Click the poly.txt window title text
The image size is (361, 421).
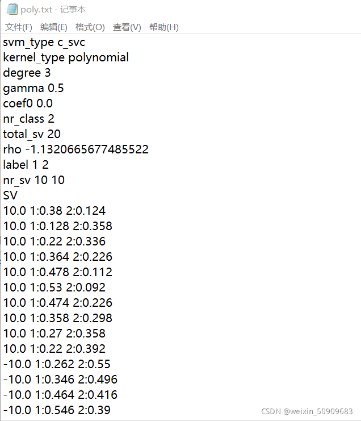click(x=53, y=10)
